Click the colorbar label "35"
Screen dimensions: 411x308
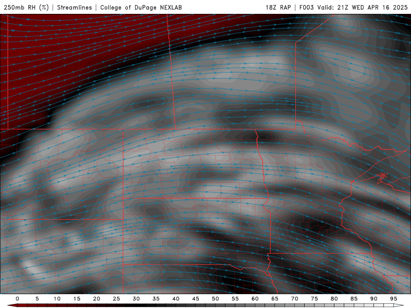[x=156, y=299]
